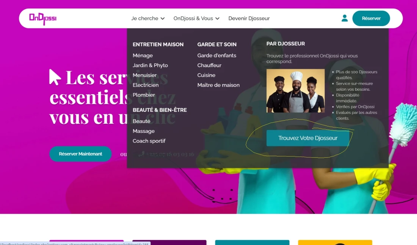Open the Devenir Djosseur menu item

[x=249, y=19]
